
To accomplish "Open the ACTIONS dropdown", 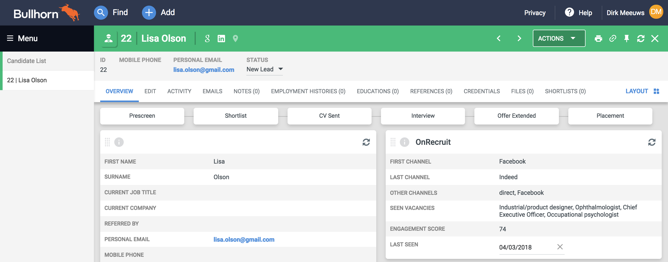I will [x=559, y=39].
